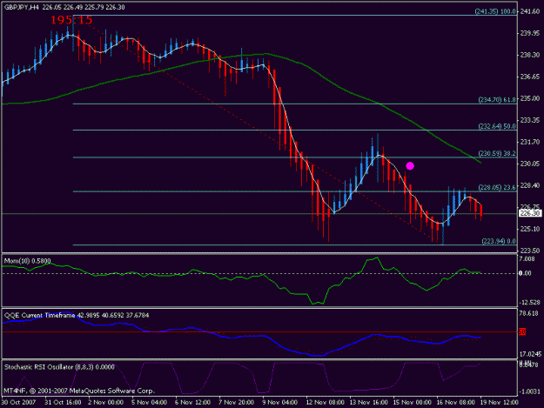This screenshot has height=408, width=544.
Task: Click the (234.70) 61.8 Fibonacci label
Action: tap(497, 100)
